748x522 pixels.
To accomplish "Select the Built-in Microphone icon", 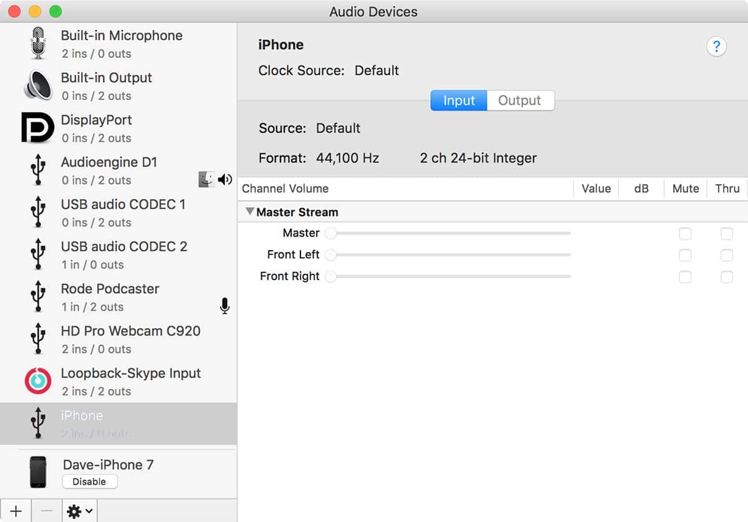I will pyautogui.click(x=38, y=44).
